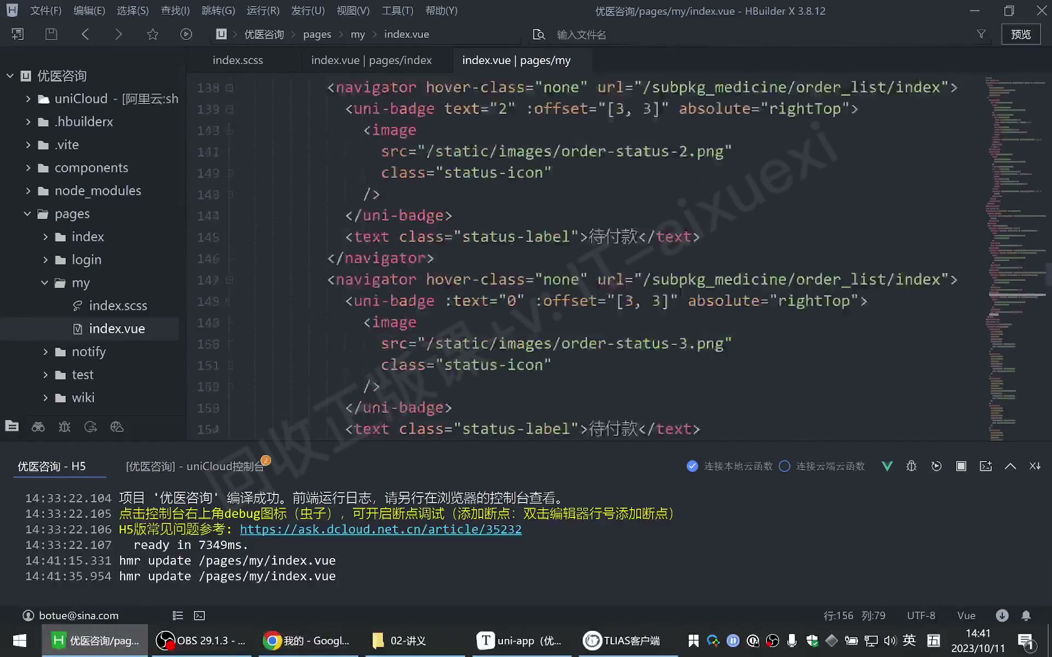Click the run play icon in toolbar
This screenshot has height=657, width=1052.
coord(186,34)
